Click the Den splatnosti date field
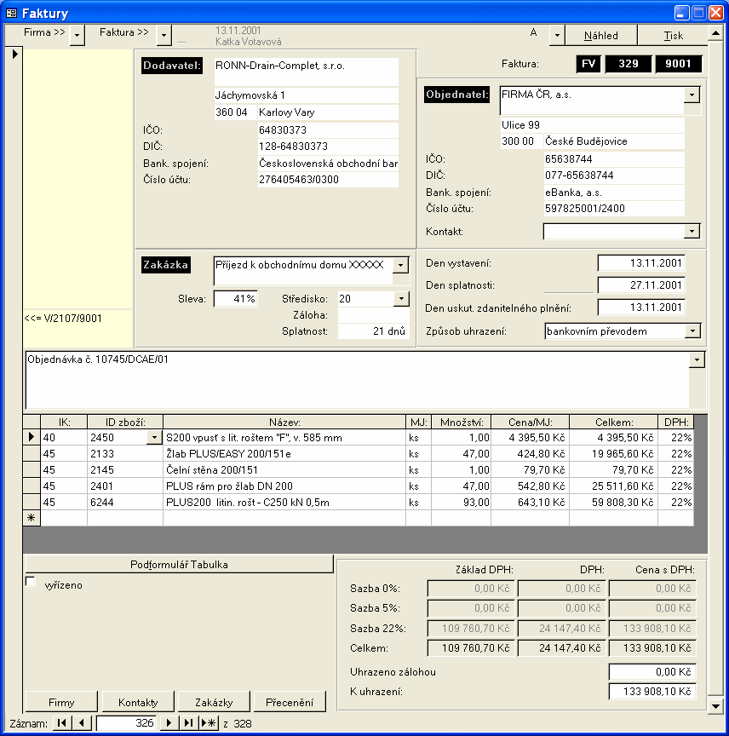This screenshot has width=729, height=736. coord(641,285)
